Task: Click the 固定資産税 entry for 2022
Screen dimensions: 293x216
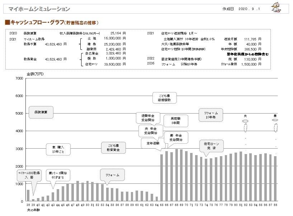Action: pos(181,59)
